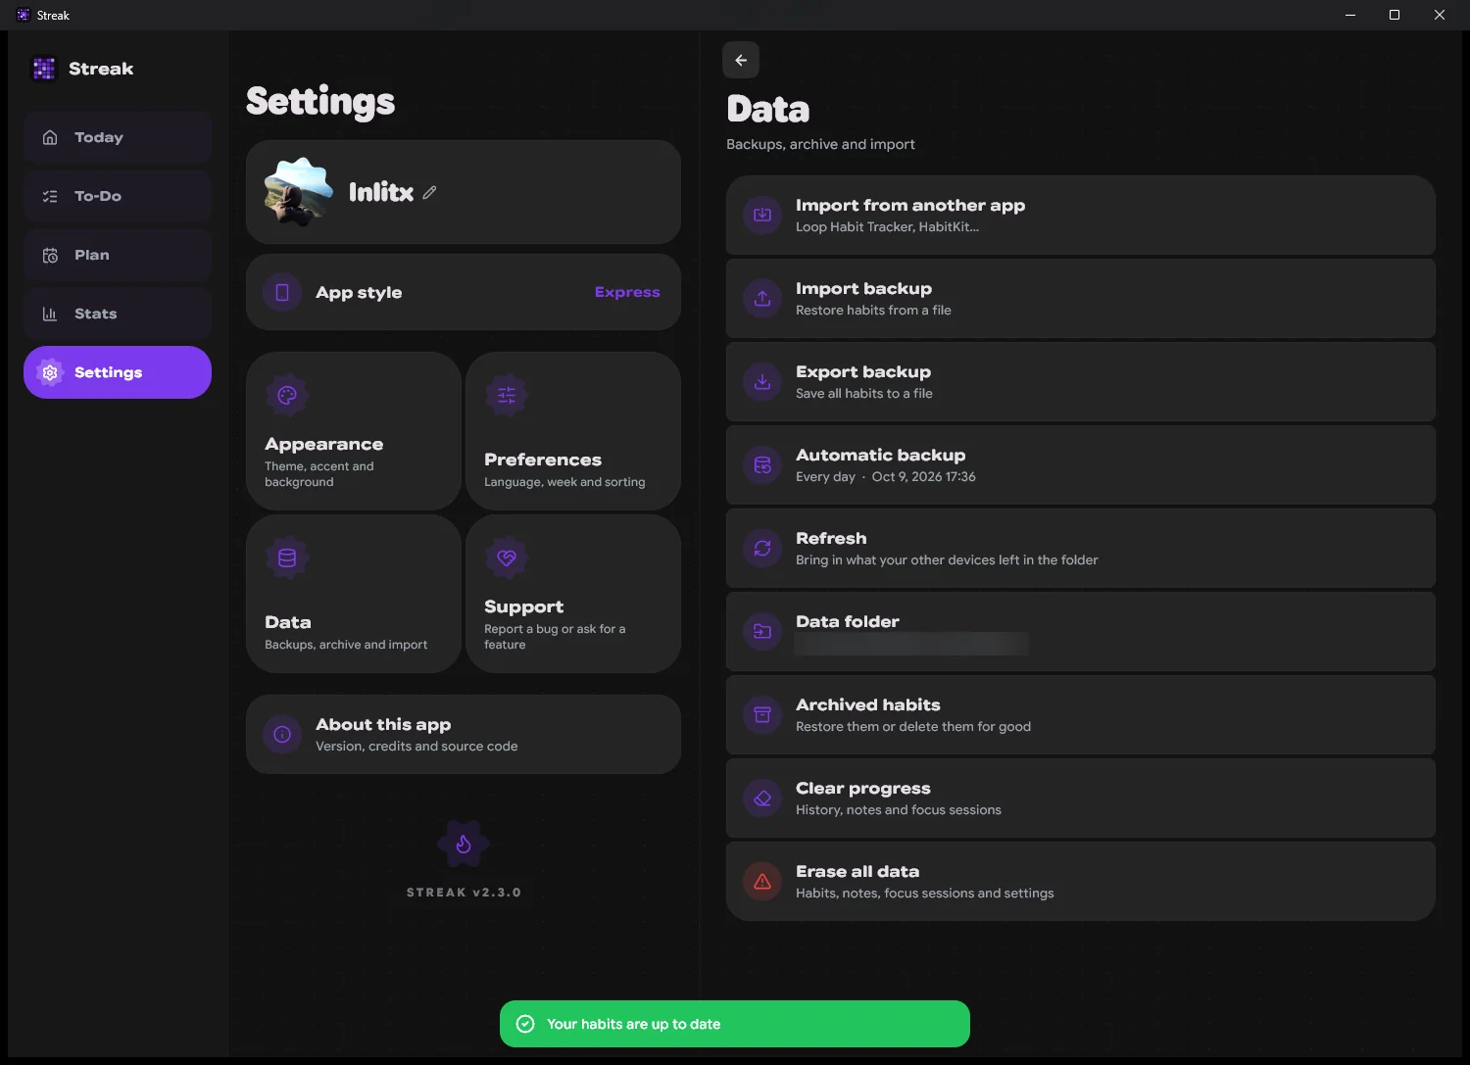Click Bring in what your other devices left
This screenshot has height=1065, width=1470.
(947, 560)
